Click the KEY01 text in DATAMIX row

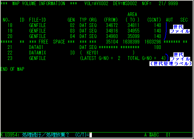[93, 53]
